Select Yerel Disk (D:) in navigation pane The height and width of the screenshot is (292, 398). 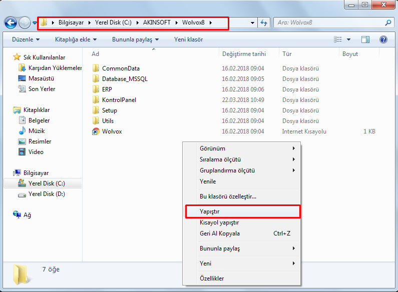click(x=46, y=194)
